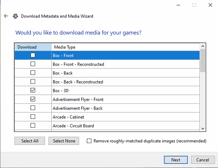Image resolution: width=218 pixels, height=168 pixels.
Task: Click the Media Type column header
Action: click(126, 47)
